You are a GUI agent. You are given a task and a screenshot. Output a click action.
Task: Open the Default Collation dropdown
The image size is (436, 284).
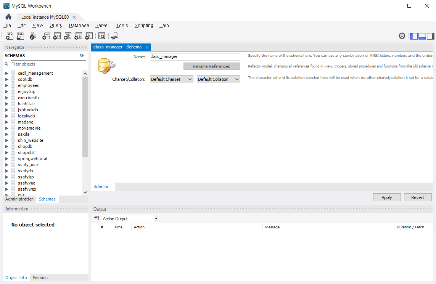point(218,79)
